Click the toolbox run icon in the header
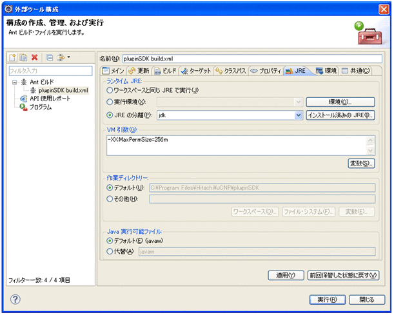This screenshot has height=315, width=394. 368,33
